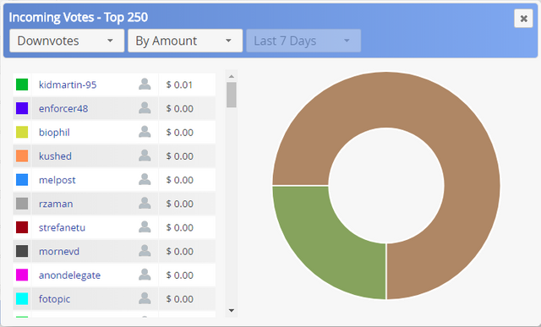Click the list scrollbar down arrow

[x=232, y=310]
